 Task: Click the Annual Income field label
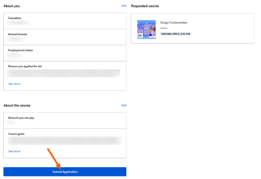(18, 34)
